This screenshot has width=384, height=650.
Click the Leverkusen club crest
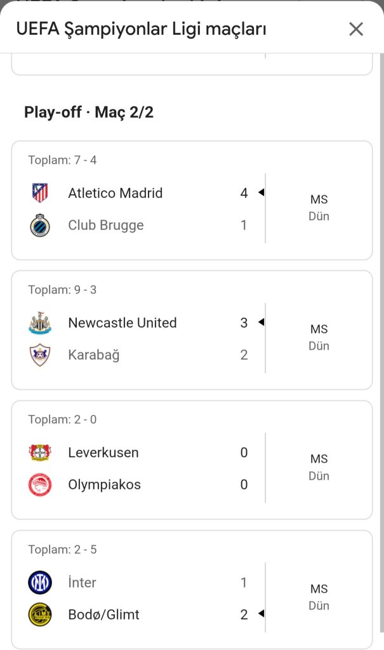(40, 453)
